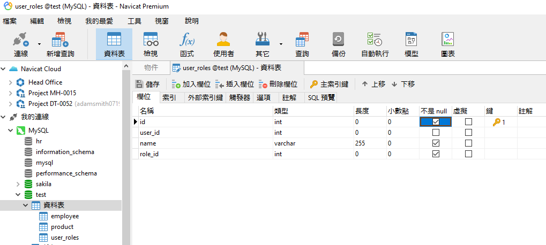Toggle 虛擬 checkbox for name row

click(469, 143)
